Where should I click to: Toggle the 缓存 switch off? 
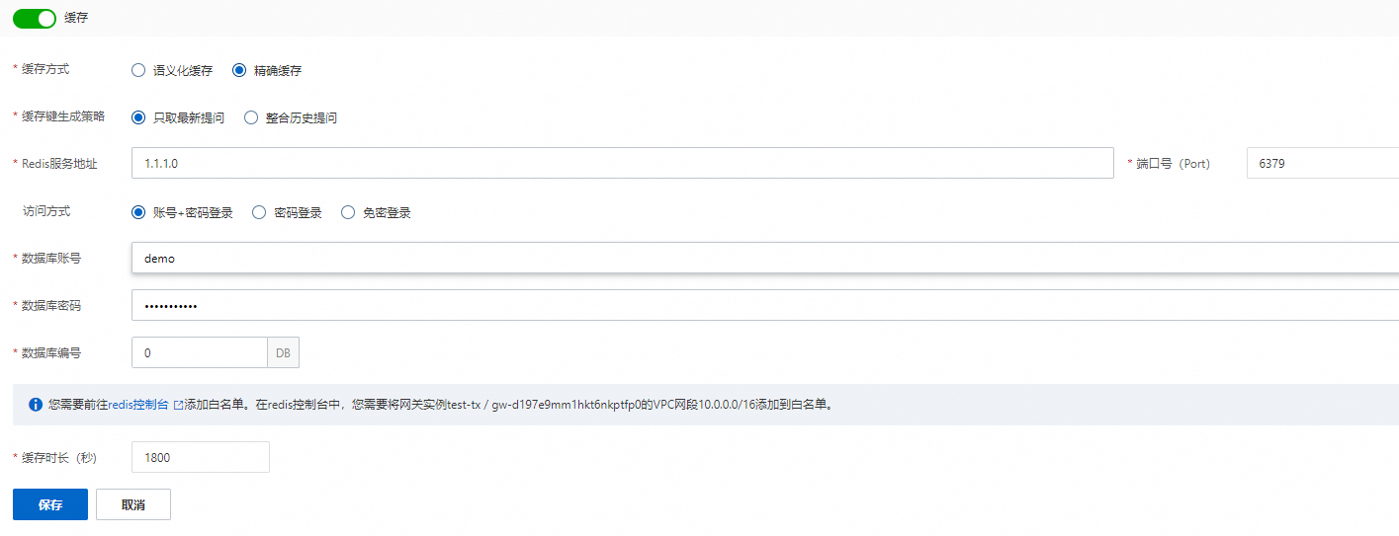[x=35, y=19]
